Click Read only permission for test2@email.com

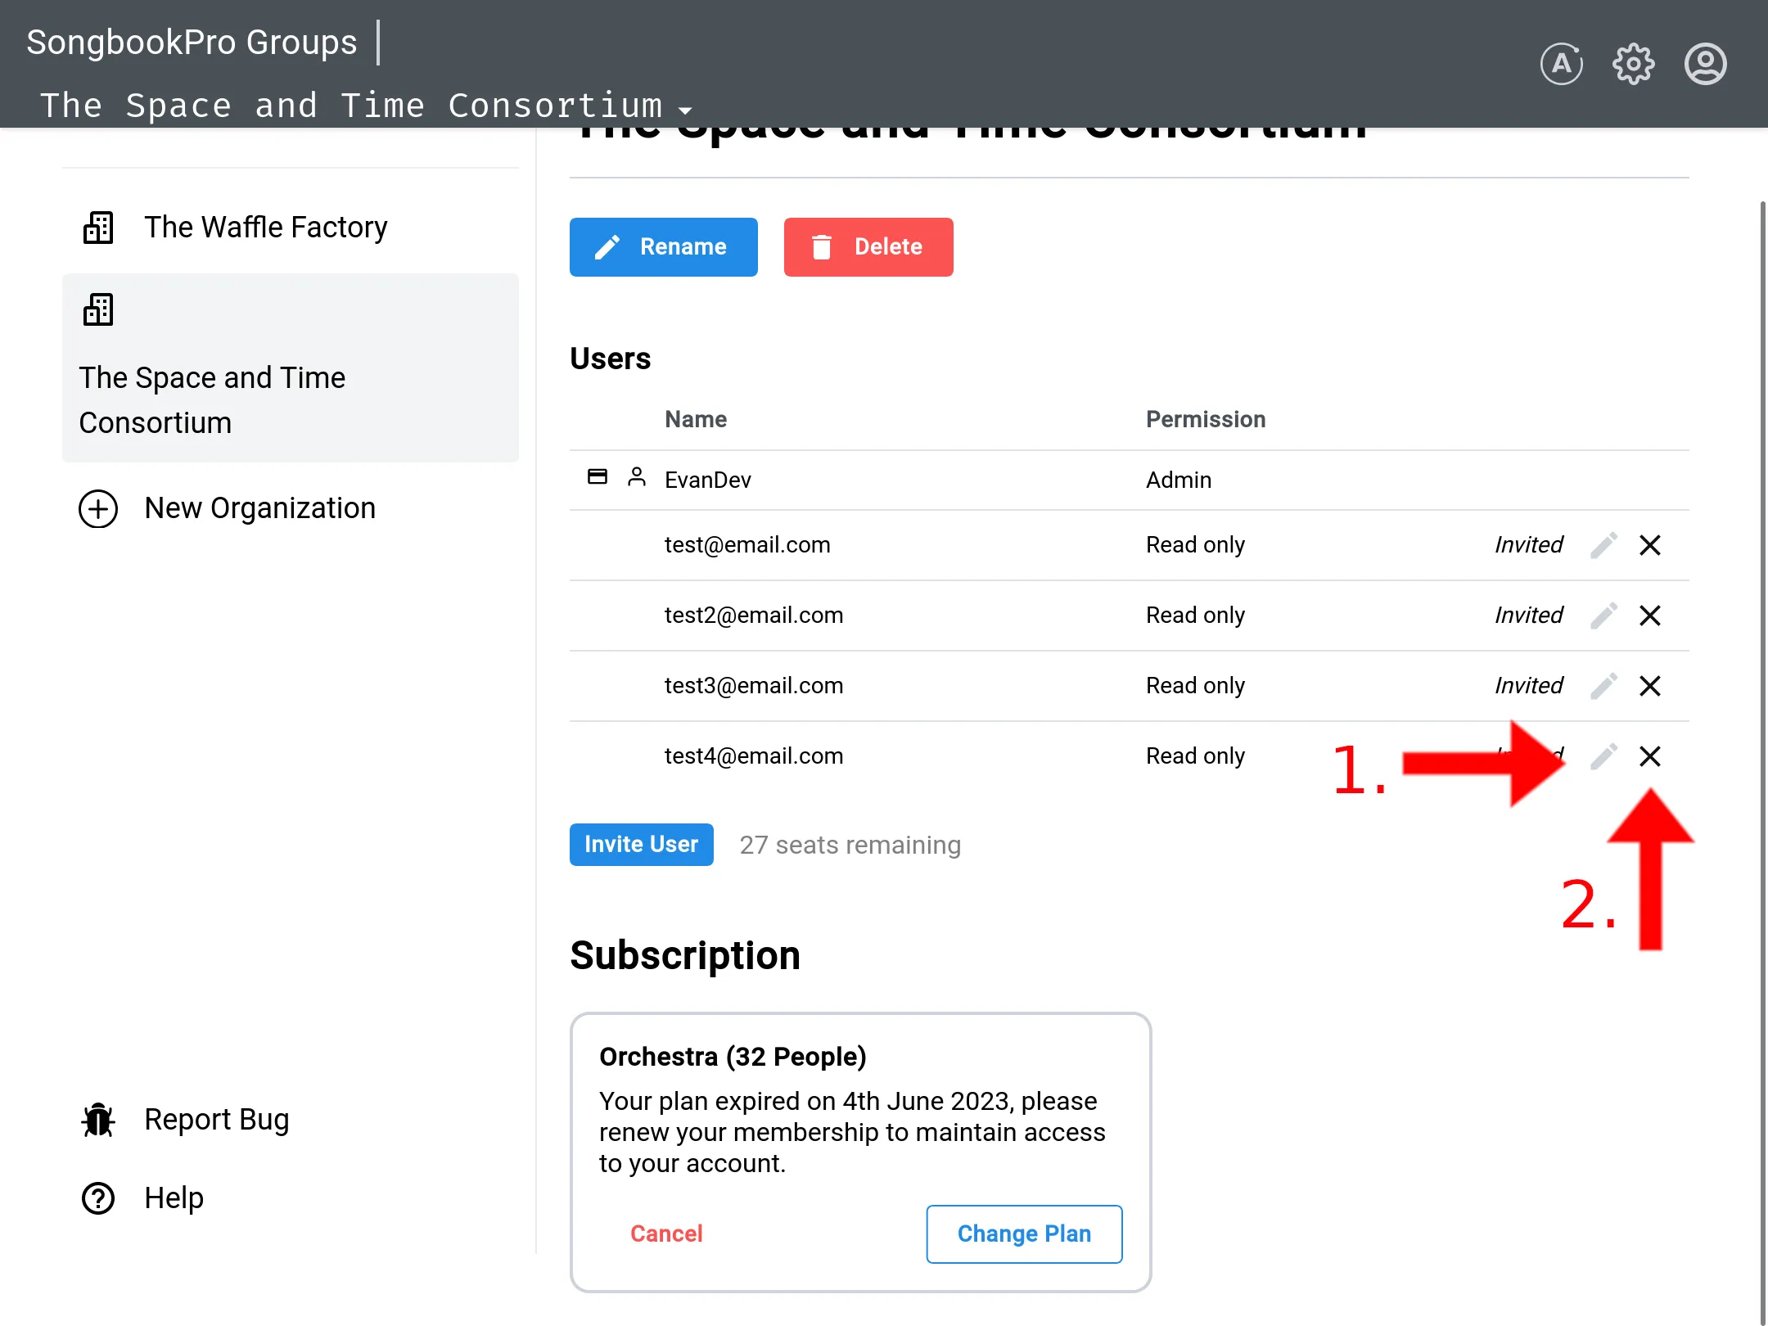1195,616
